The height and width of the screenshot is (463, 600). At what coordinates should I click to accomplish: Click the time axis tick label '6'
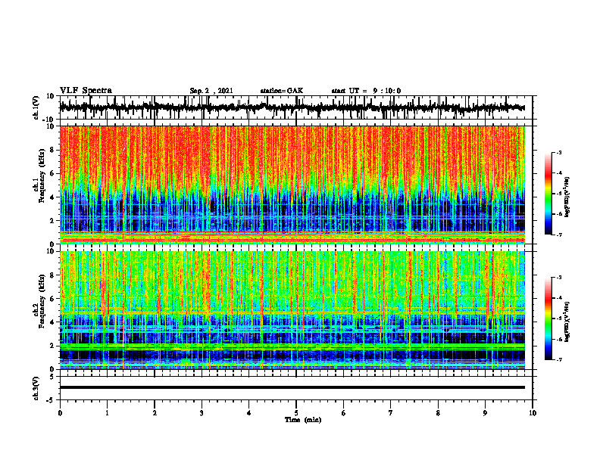tap(344, 413)
